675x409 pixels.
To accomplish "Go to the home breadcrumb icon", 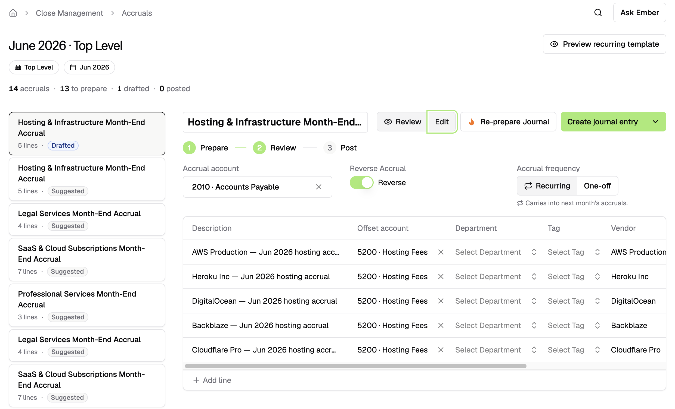I will [13, 13].
